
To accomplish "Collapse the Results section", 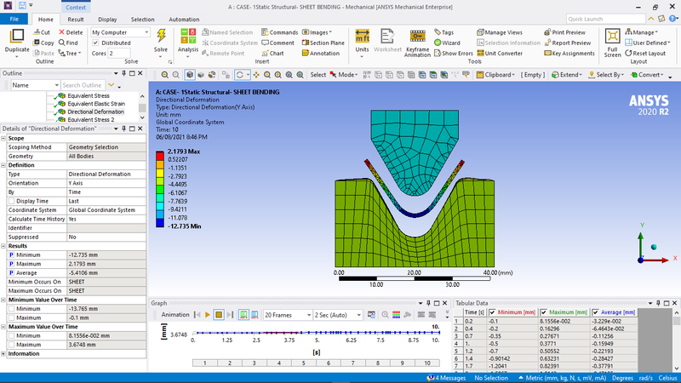I will pos(3,246).
